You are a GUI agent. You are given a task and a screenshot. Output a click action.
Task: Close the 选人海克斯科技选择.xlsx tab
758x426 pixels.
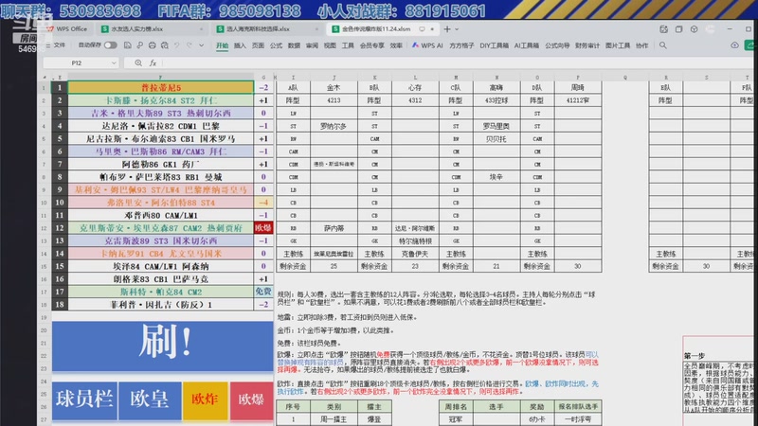point(316,29)
